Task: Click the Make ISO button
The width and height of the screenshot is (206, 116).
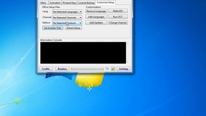Action: (118, 11)
